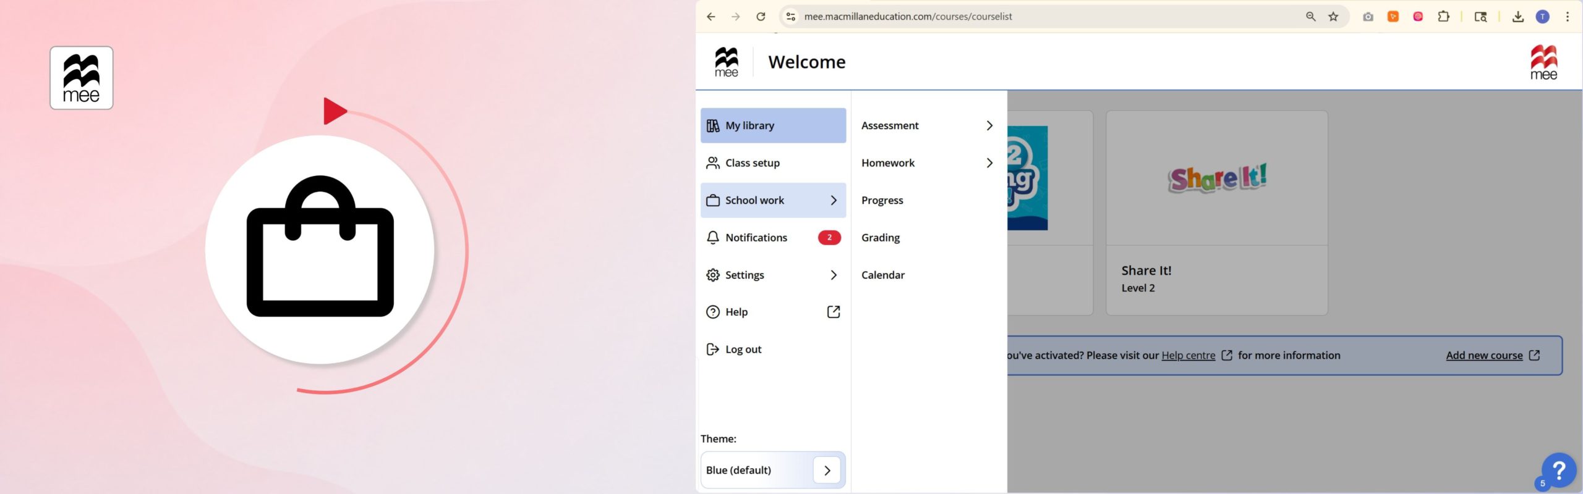Image resolution: width=1583 pixels, height=494 pixels.
Task: Open the Share It! Level 2 course card
Action: (1216, 213)
